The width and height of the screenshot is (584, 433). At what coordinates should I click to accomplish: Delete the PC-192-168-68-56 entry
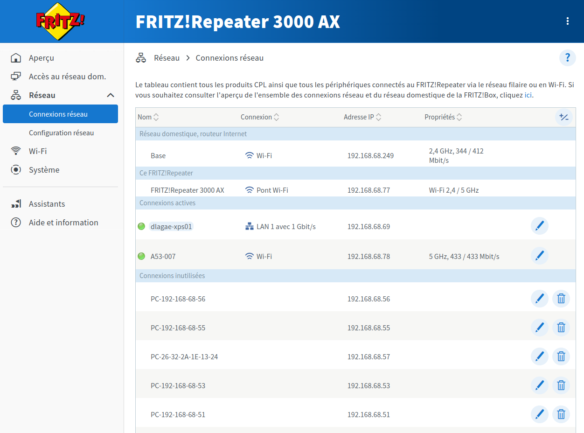tap(561, 299)
